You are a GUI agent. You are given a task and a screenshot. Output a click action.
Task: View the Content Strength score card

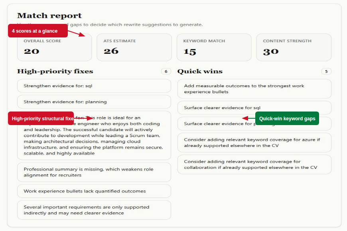[294, 47]
